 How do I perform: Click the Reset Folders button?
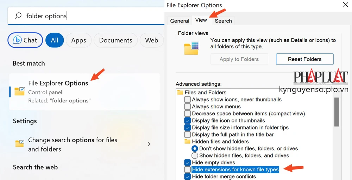pyautogui.click(x=304, y=59)
